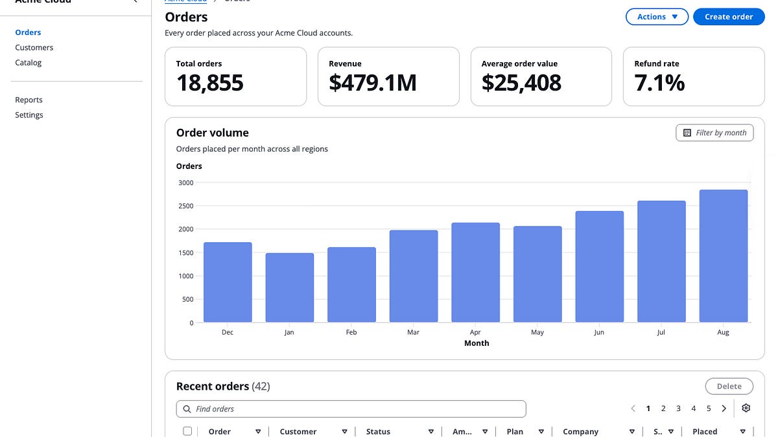The height and width of the screenshot is (437, 778).
Task: Click the 3000 y-axis label
Action: tap(186, 183)
